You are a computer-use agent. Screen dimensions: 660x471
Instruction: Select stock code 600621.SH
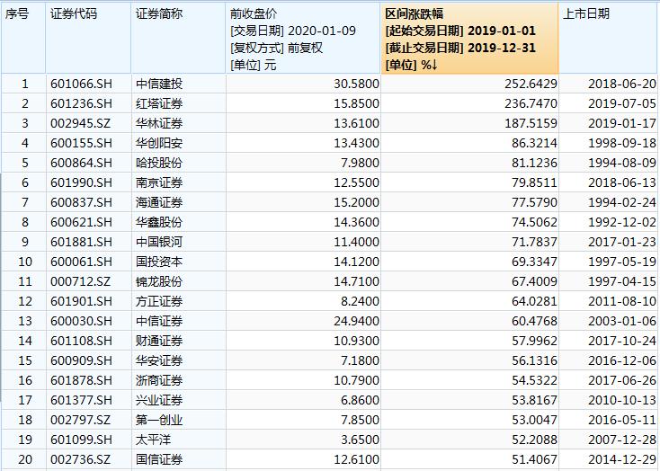coord(82,222)
